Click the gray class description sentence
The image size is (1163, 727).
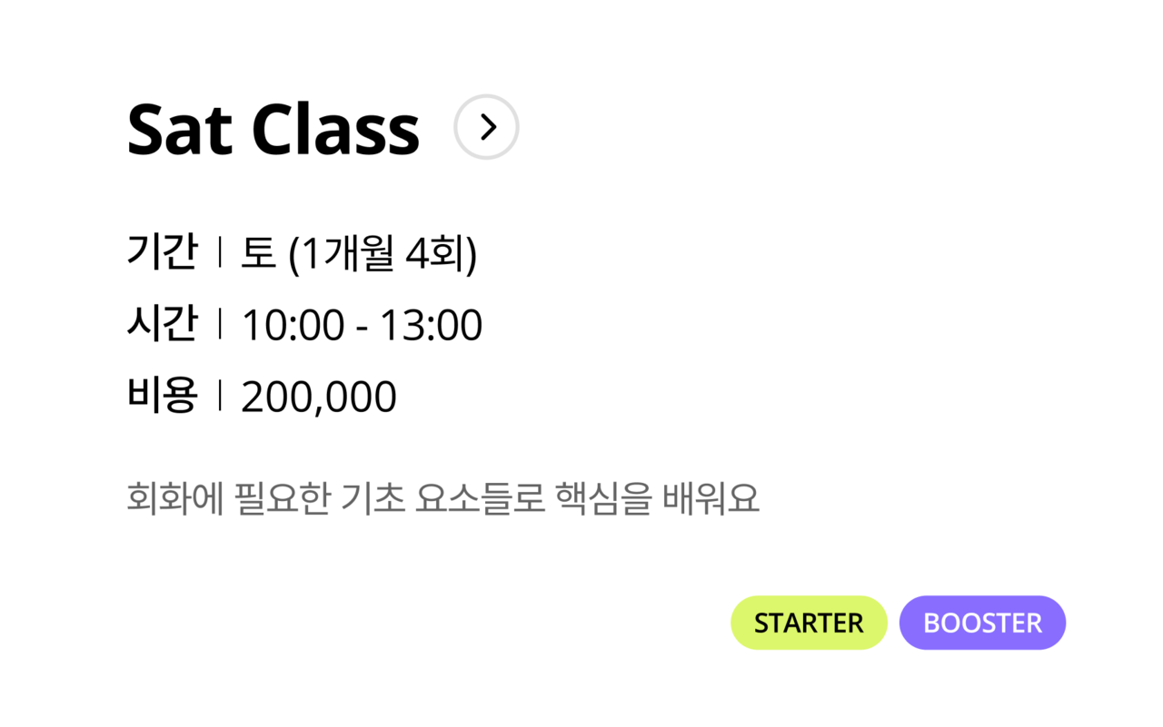pos(442,498)
